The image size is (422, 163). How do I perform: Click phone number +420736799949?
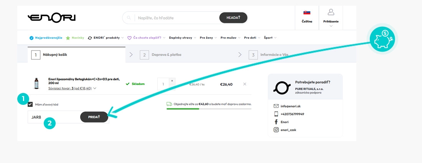(292, 114)
